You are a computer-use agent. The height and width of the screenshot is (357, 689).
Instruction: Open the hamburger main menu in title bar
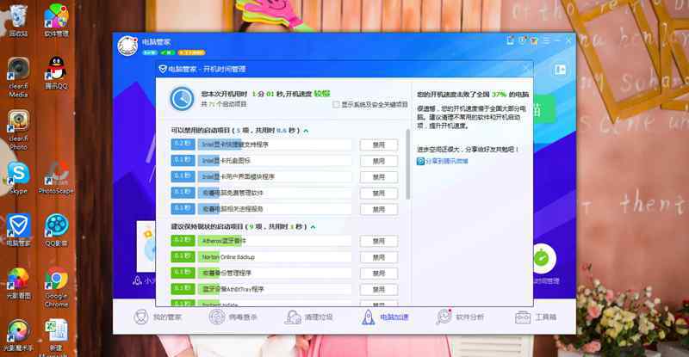(546, 40)
